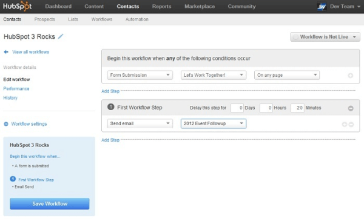Click the 'A form is submitted' summary text
364x219 pixels.
31,166
